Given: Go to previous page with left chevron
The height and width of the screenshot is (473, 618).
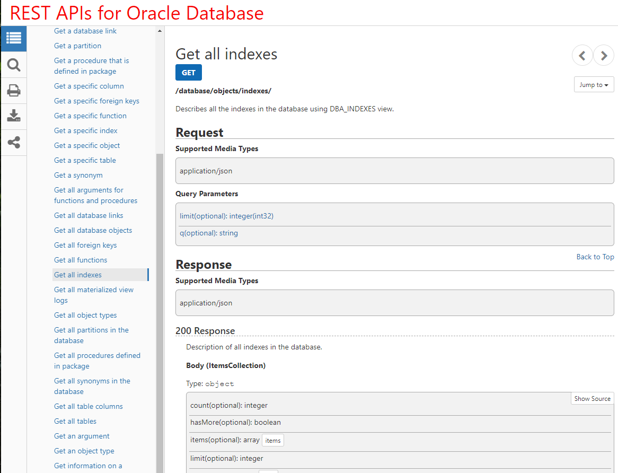Looking at the screenshot, I should tap(582, 56).
